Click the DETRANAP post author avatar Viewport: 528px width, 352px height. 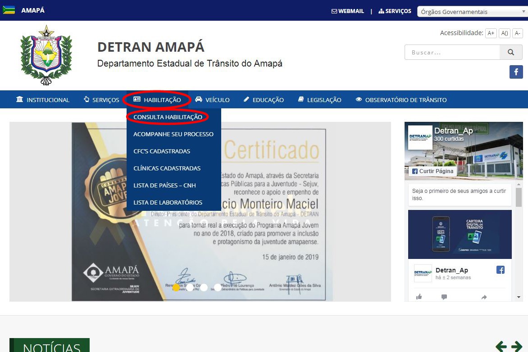[x=423, y=273]
